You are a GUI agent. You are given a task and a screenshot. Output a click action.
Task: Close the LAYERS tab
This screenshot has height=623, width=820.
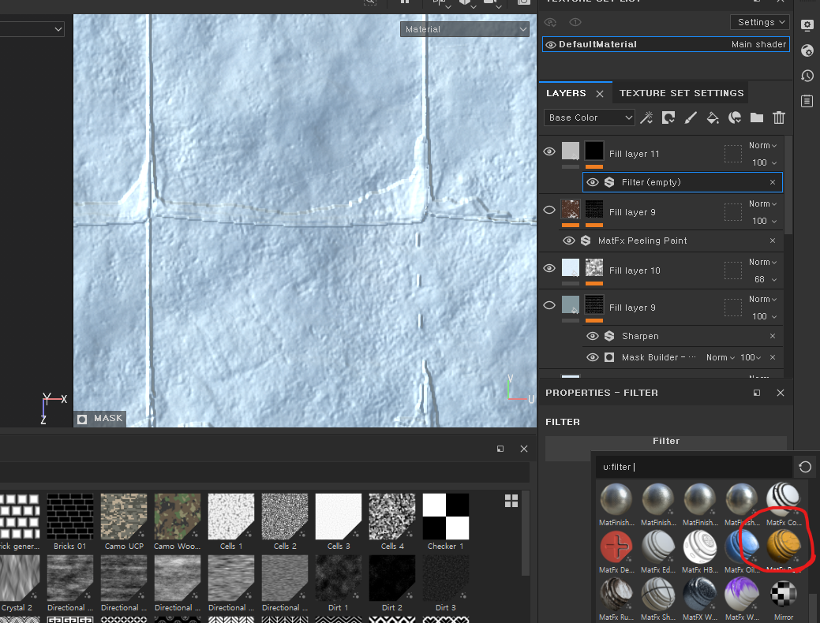[600, 94]
